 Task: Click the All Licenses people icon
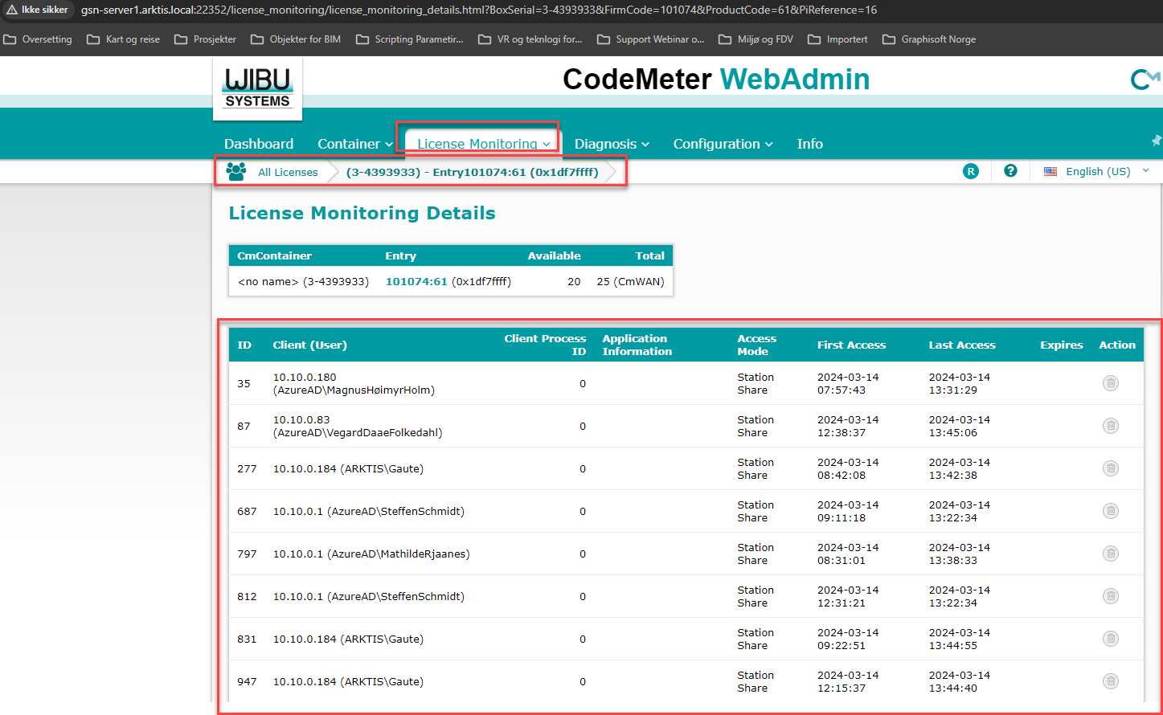[x=236, y=172]
